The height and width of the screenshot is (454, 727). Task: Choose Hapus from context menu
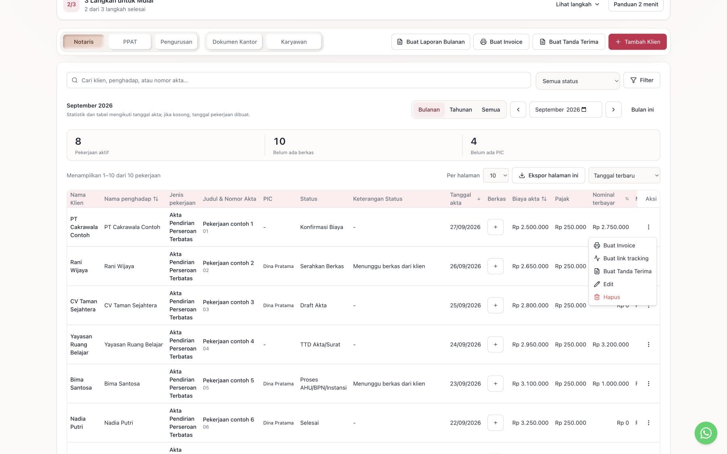pyautogui.click(x=622, y=297)
